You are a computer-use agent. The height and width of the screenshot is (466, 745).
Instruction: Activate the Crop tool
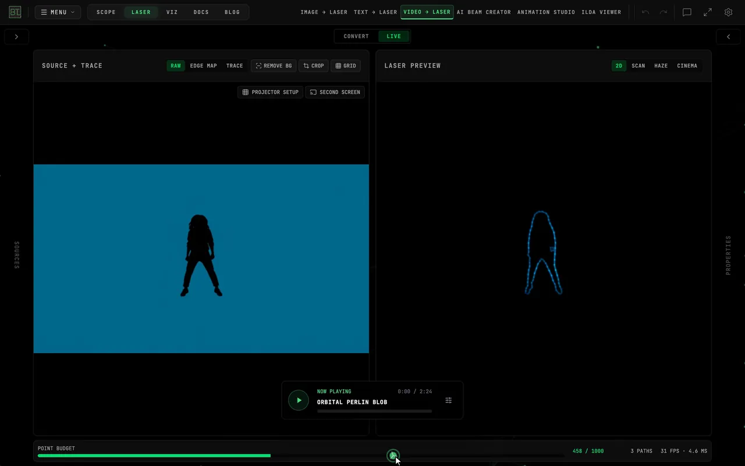(x=314, y=66)
